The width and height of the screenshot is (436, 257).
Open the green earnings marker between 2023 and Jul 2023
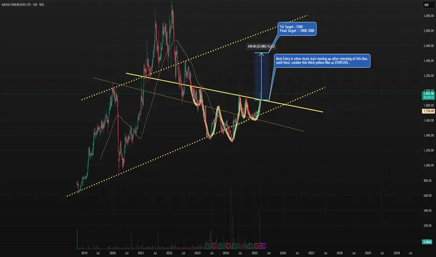207,246
